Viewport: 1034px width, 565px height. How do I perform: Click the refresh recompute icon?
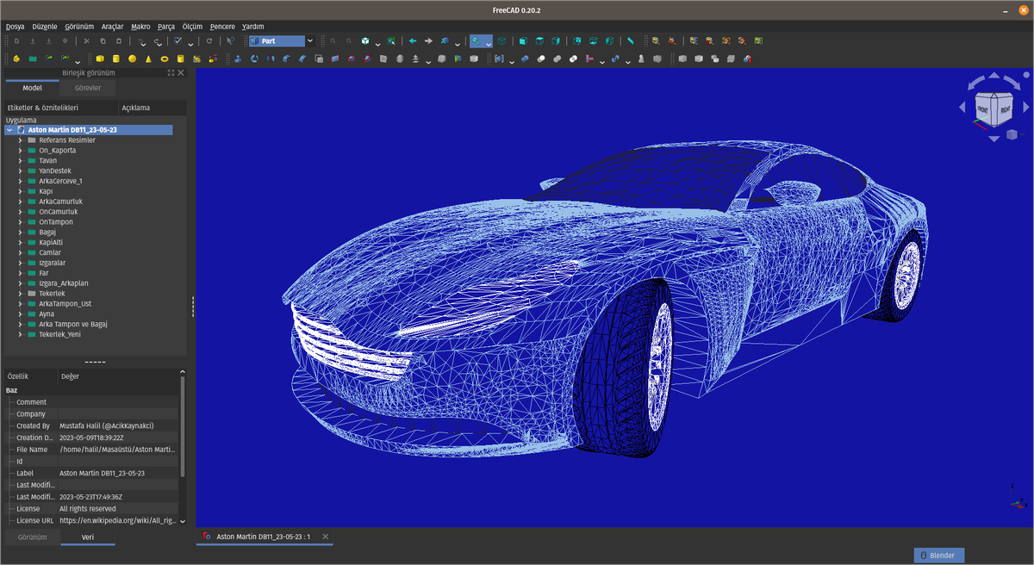209,40
